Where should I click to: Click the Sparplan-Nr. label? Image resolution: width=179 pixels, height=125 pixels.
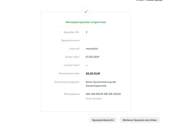(x=71, y=32)
